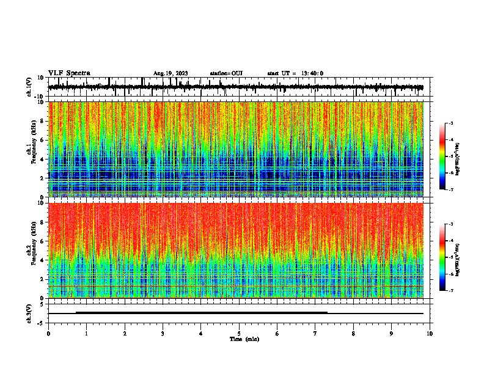This screenshot has height=374, width=484.
Task: Click inside the ch.1 spectrogram panel
Action: coord(236,149)
